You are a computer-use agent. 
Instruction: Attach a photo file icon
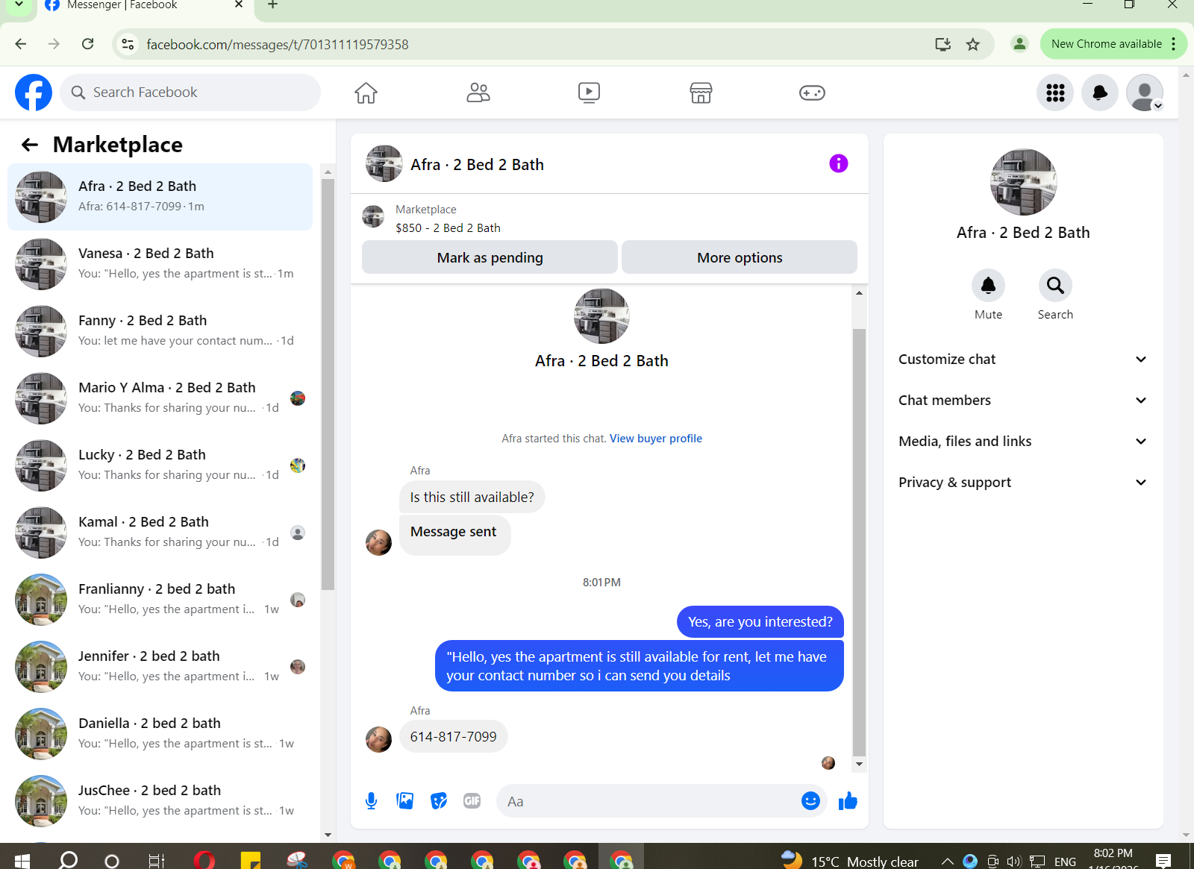(405, 801)
